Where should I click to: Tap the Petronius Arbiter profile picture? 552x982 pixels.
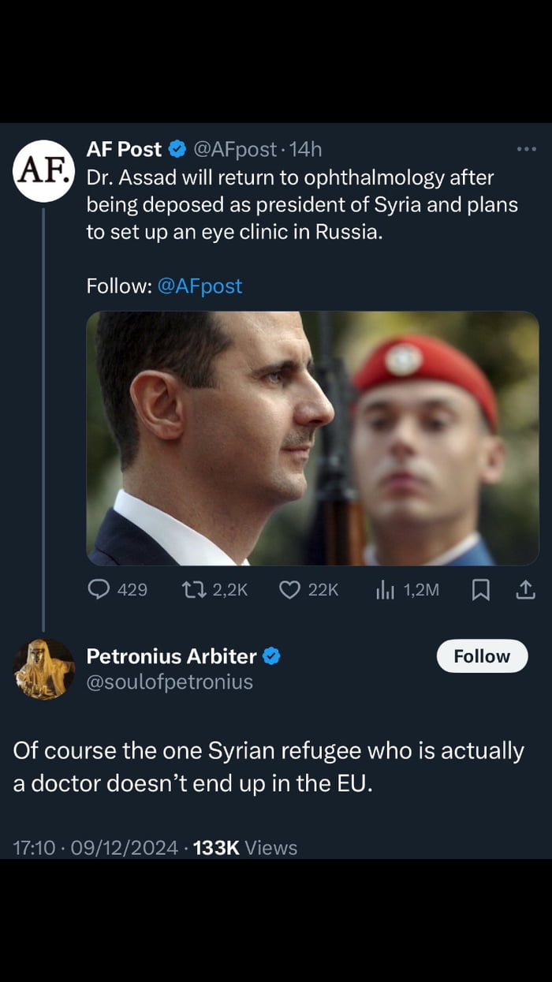[43, 669]
